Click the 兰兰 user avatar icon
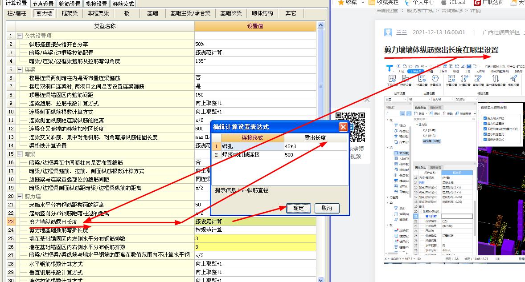This screenshot has height=282, width=525. pyautogui.click(x=388, y=32)
